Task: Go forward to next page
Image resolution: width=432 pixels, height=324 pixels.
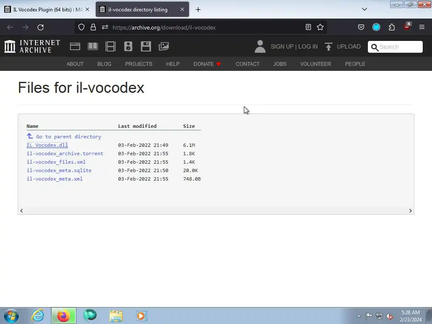Action: coord(25,27)
